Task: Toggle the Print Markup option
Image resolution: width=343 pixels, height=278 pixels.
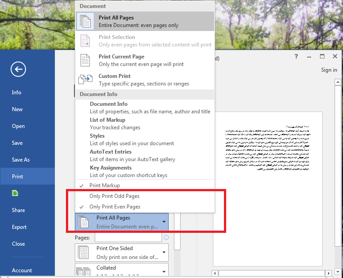Action: [x=145, y=185]
